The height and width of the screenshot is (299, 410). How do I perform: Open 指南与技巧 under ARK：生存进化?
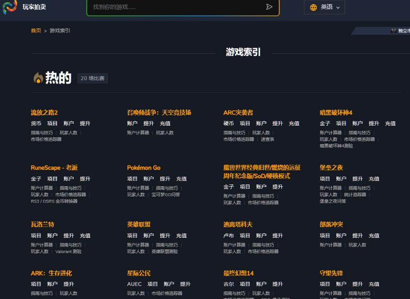coord(42,293)
